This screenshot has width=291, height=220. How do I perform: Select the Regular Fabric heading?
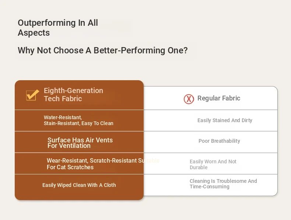[x=219, y=98]
